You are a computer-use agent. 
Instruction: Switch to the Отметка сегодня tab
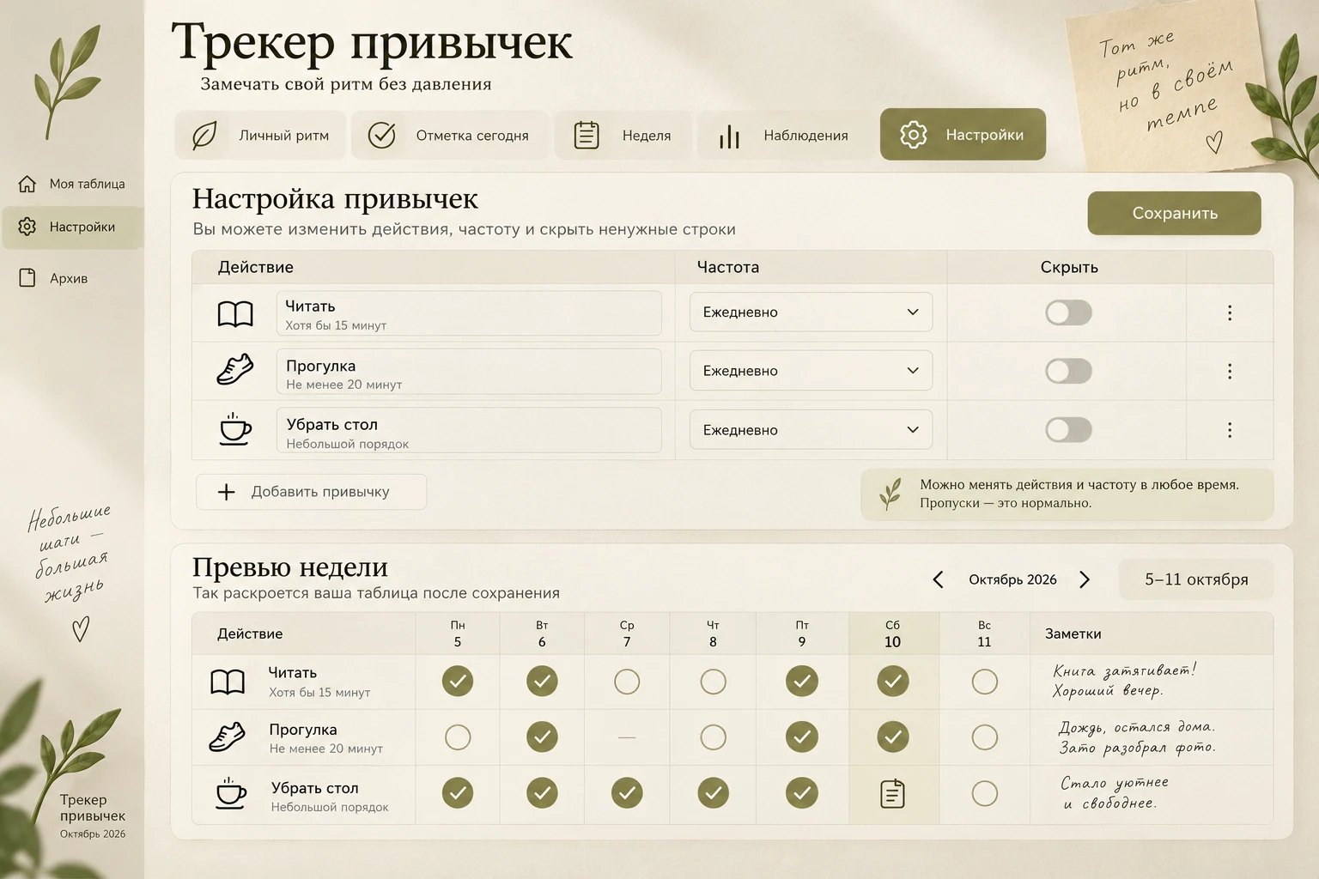pyautogui.click(x=448, y=135)
